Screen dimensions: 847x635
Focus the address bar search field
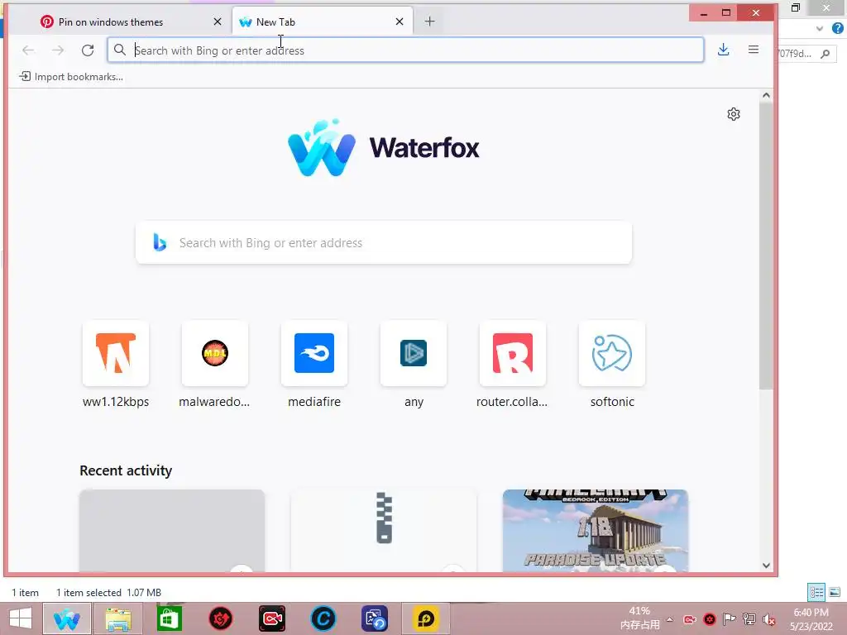405,50
